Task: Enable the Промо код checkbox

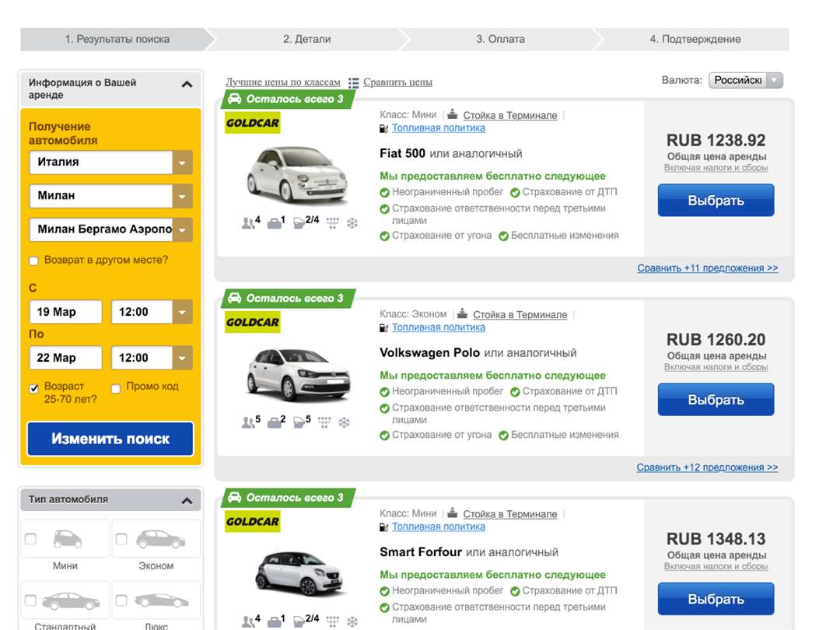Action: click(x=116, y=388)
